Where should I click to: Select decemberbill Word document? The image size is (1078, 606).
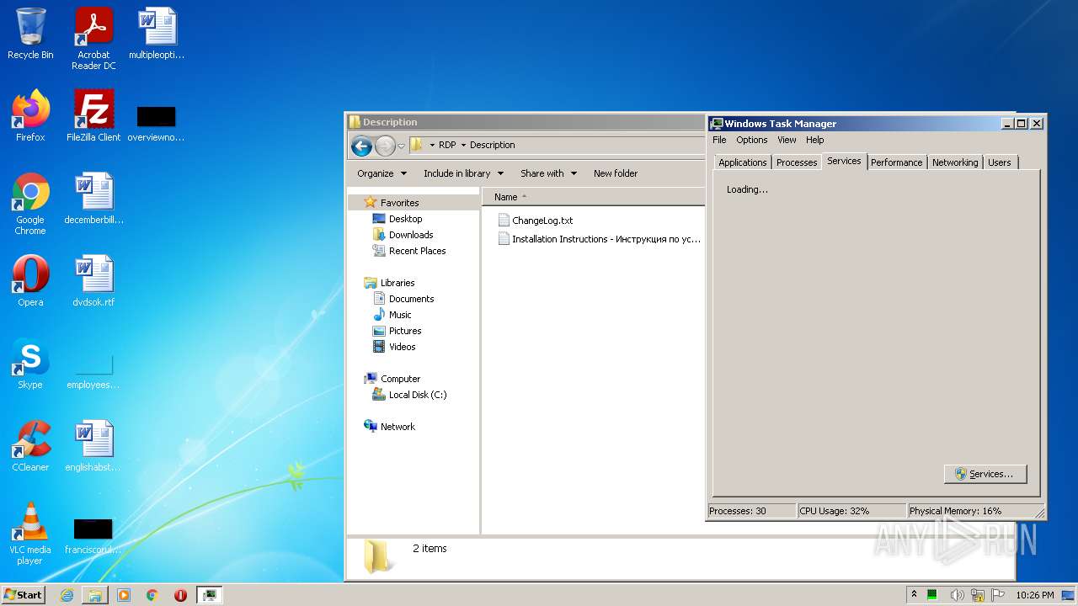pos(93,199)
